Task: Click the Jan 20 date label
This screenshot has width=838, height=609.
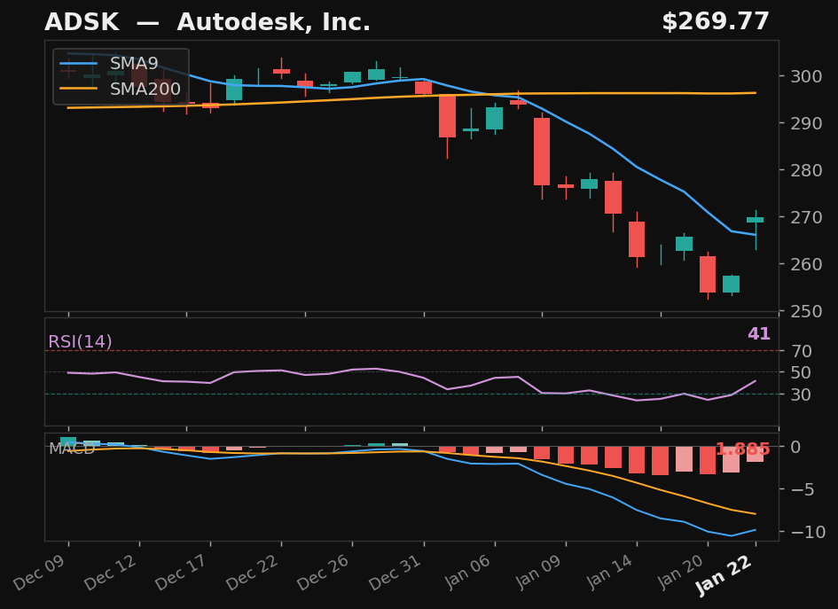Action: click(681, 572)
